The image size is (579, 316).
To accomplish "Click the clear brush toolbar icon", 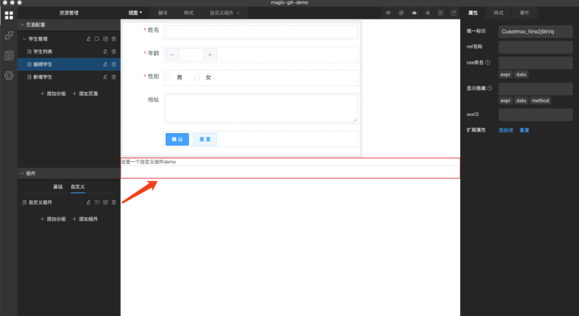I will click(428, 13).
